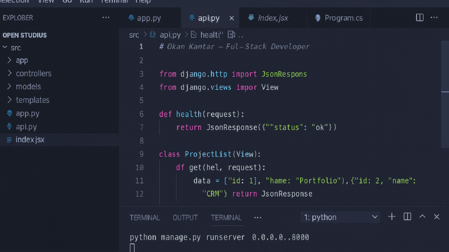
Task: Click the health symbol breadcrumb
Action: point(211,35)
